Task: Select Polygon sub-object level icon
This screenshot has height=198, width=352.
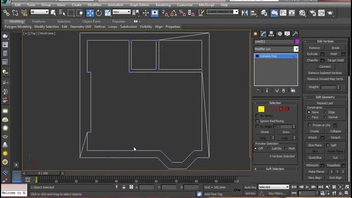Action: tap(281, 109)
